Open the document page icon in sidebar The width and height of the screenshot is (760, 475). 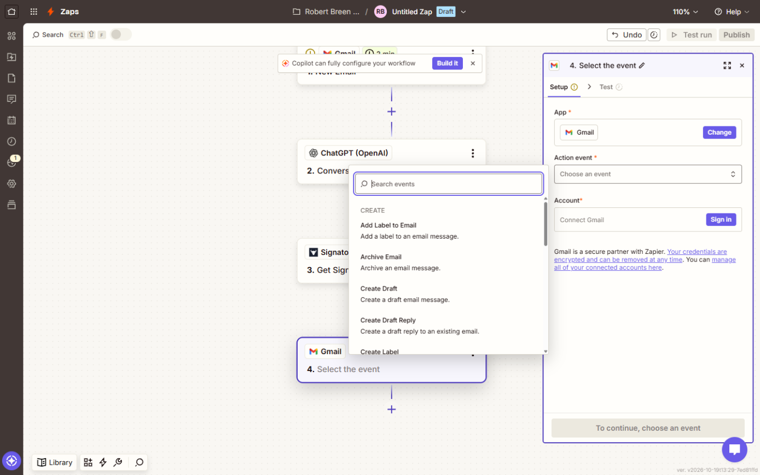tap(11, 78)
